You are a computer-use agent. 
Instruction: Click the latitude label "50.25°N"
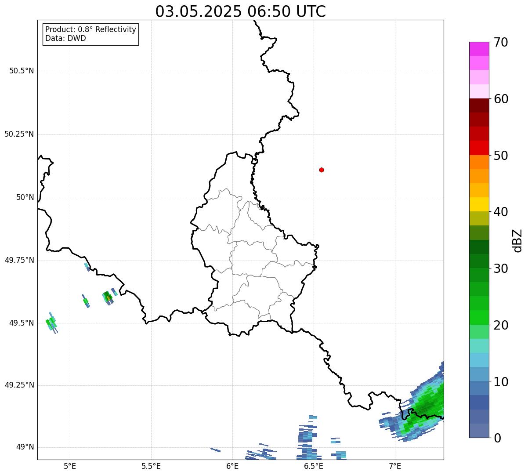19,134
